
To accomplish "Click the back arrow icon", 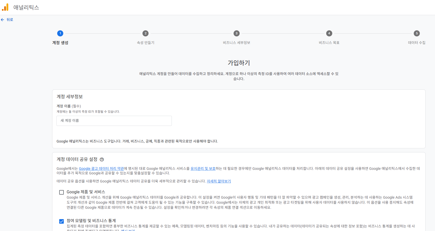I will pyautogui.click(x=3, y=20).
